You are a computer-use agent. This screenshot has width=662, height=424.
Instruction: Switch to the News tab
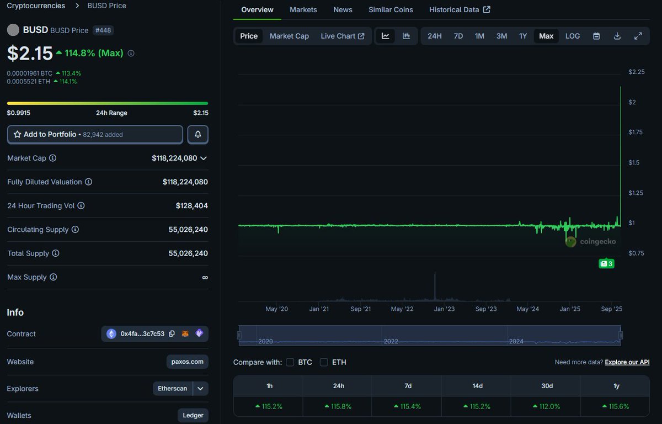(x=343, y=9)
